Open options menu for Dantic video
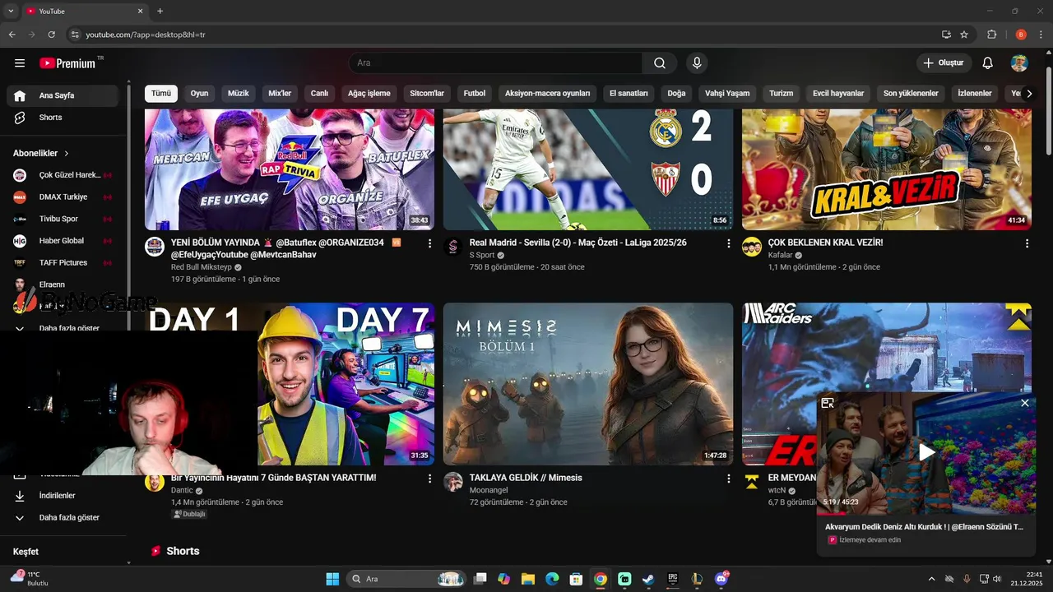Viewport: 1053px width, 592px height. click(x=429, y=479)
